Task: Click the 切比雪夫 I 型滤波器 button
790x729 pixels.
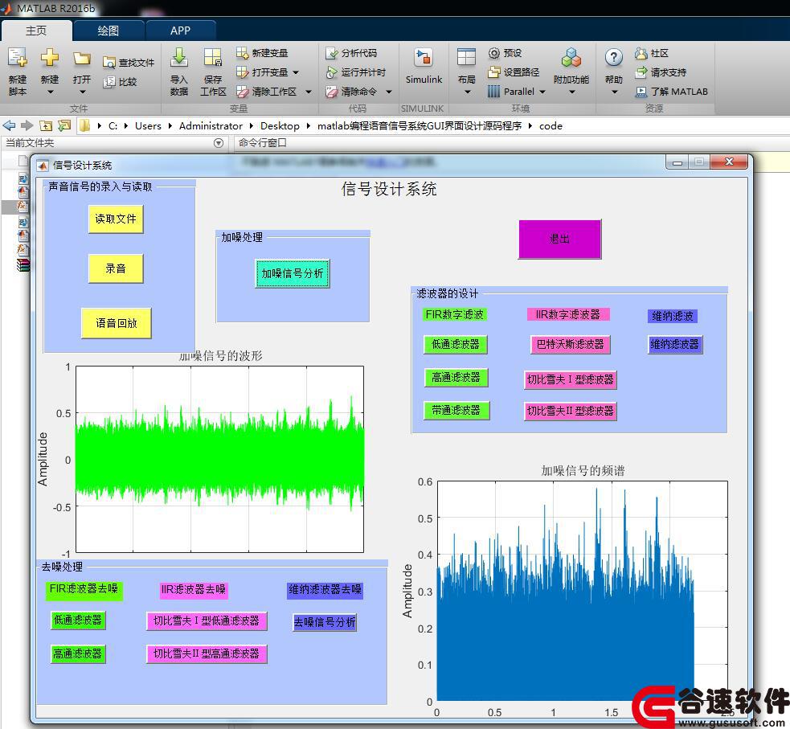Action: tap(571, 380)
